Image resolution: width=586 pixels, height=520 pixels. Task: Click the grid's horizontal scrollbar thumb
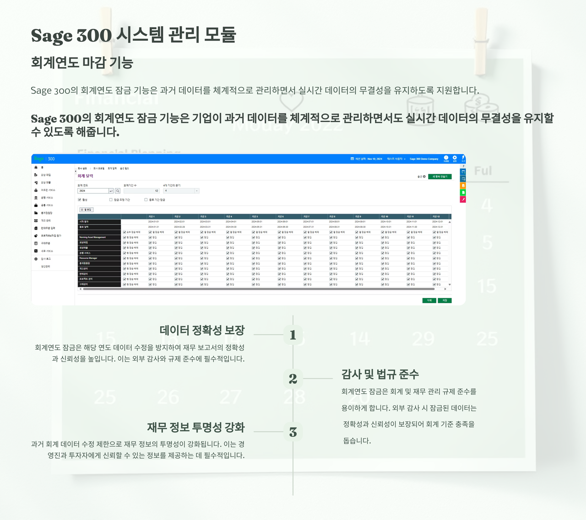(x=258, y=289)
